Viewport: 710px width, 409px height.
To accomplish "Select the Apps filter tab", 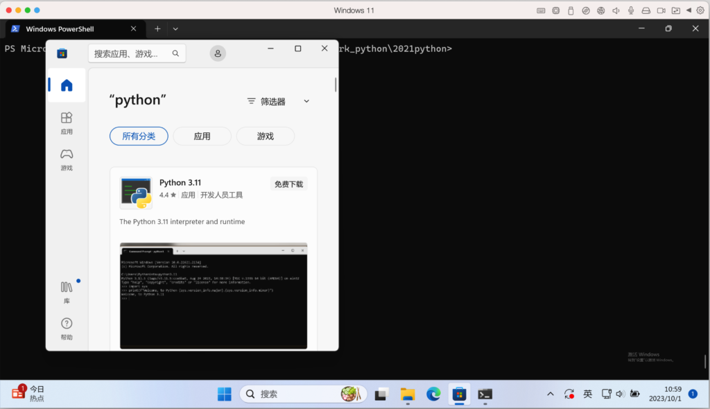I will click(x=202, y=137).
